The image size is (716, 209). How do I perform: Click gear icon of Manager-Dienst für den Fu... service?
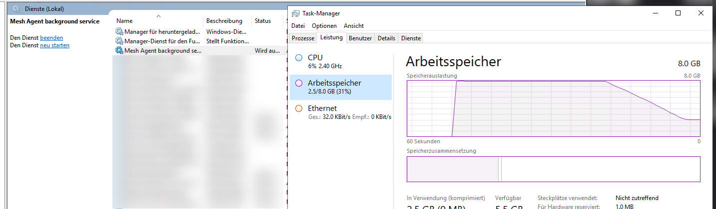pos(119,41)
